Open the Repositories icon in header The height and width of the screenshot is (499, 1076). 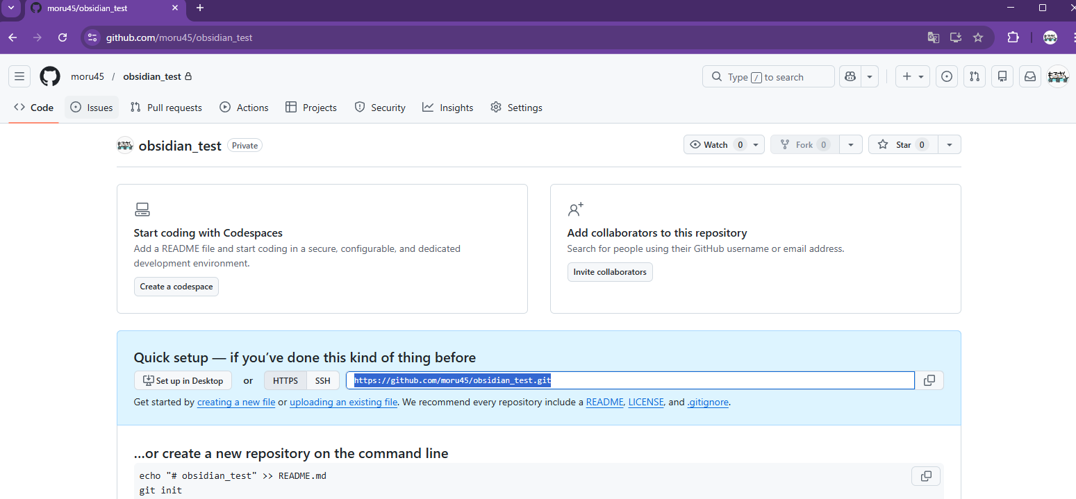pyautogui.click(x=1002, y=77)
